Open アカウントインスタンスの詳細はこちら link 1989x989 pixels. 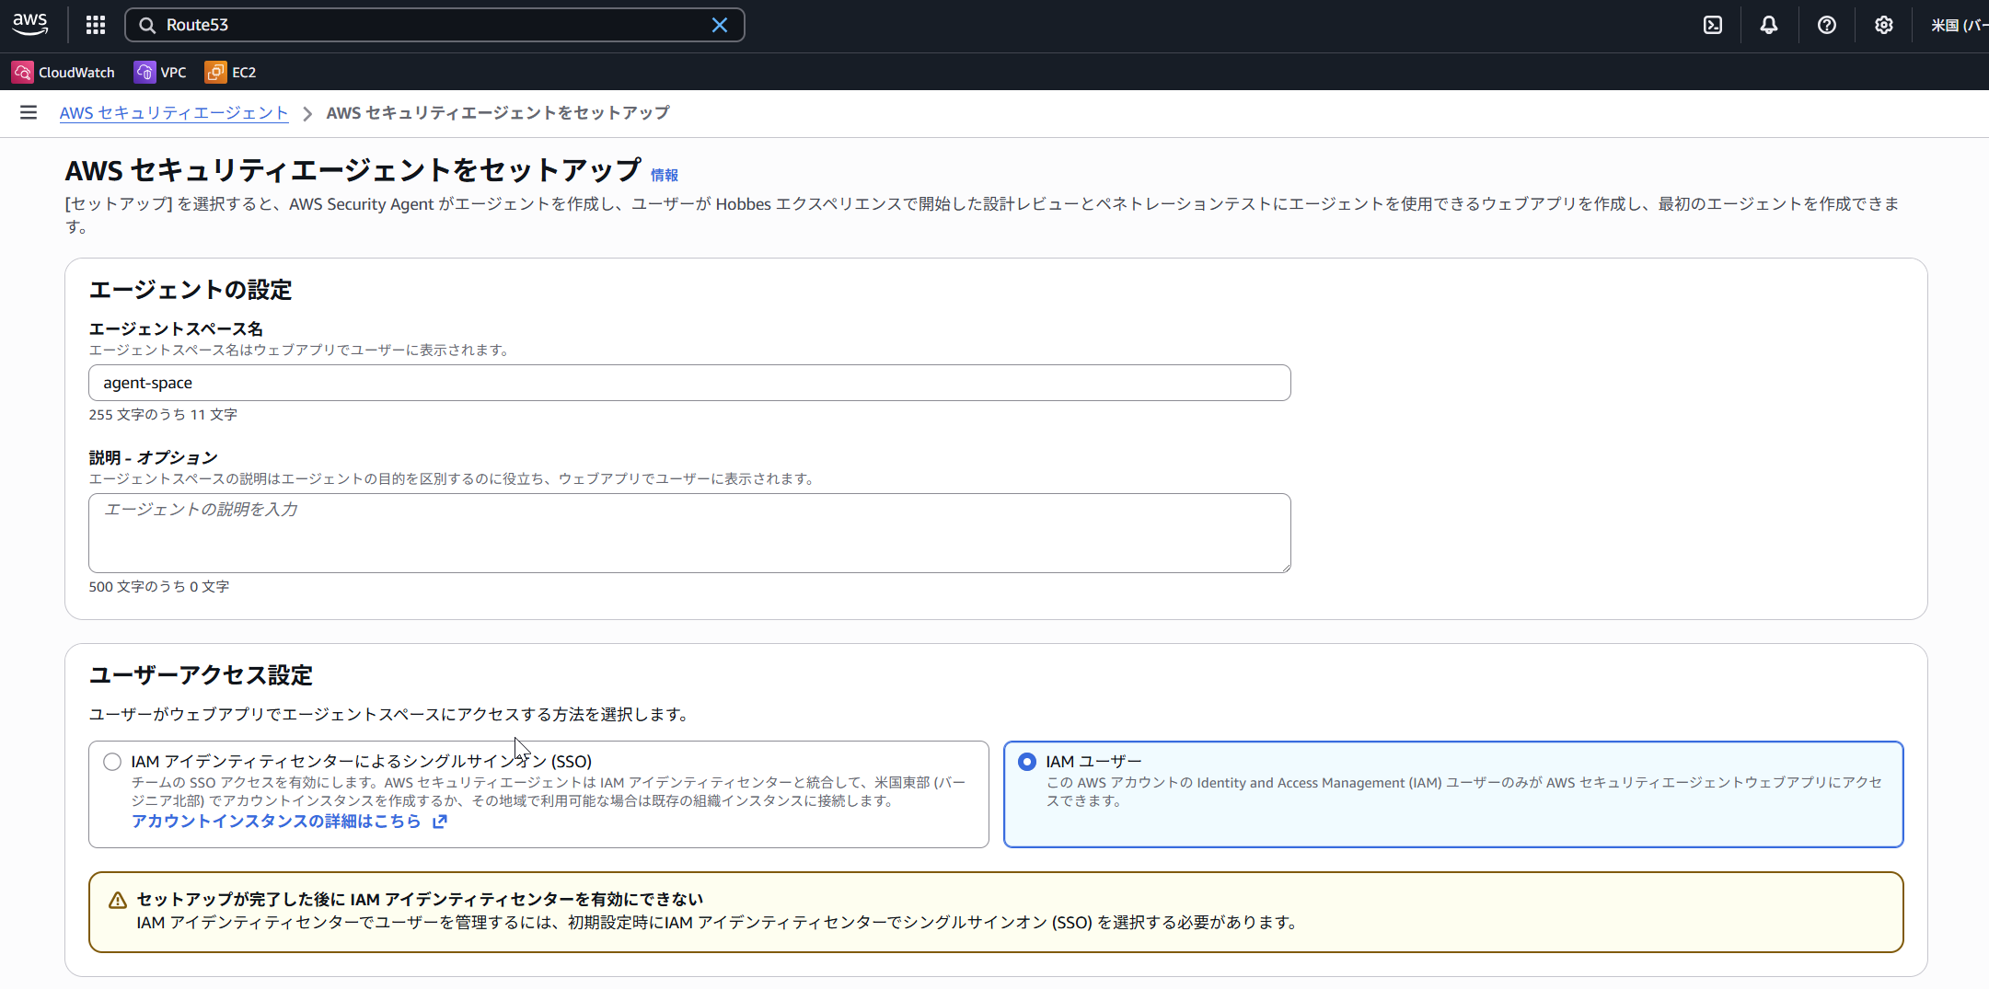click(x=289, y=821)
